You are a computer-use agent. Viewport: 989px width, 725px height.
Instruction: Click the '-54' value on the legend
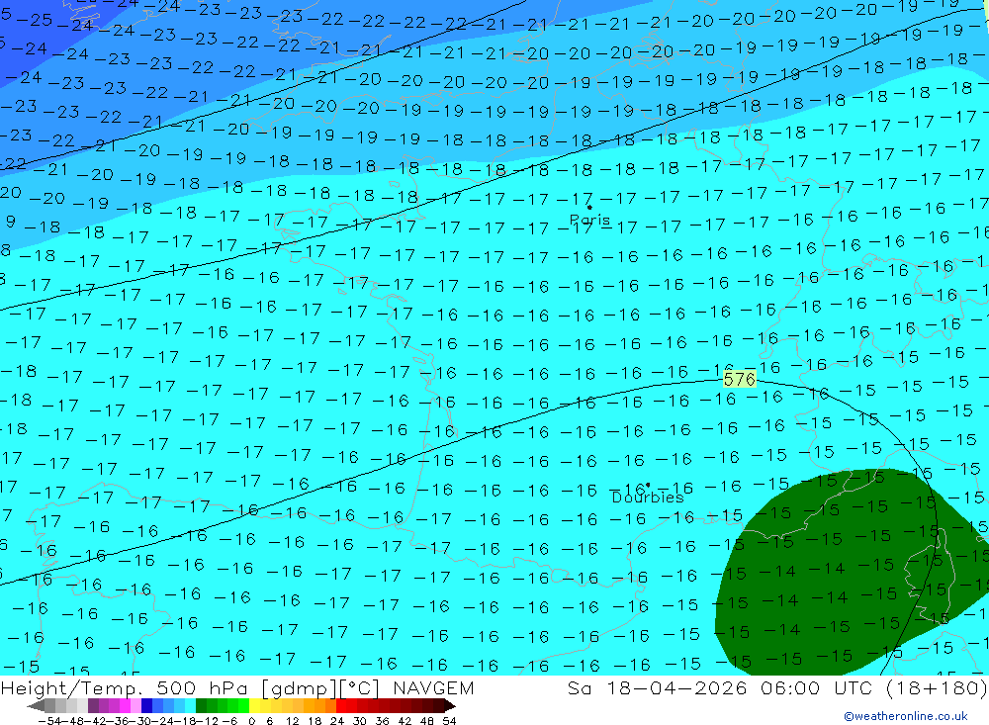49,721
